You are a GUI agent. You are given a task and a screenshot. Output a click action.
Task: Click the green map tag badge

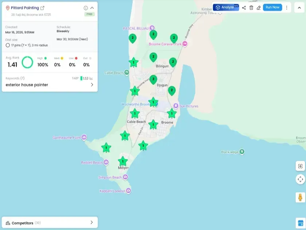click(89, 14)
